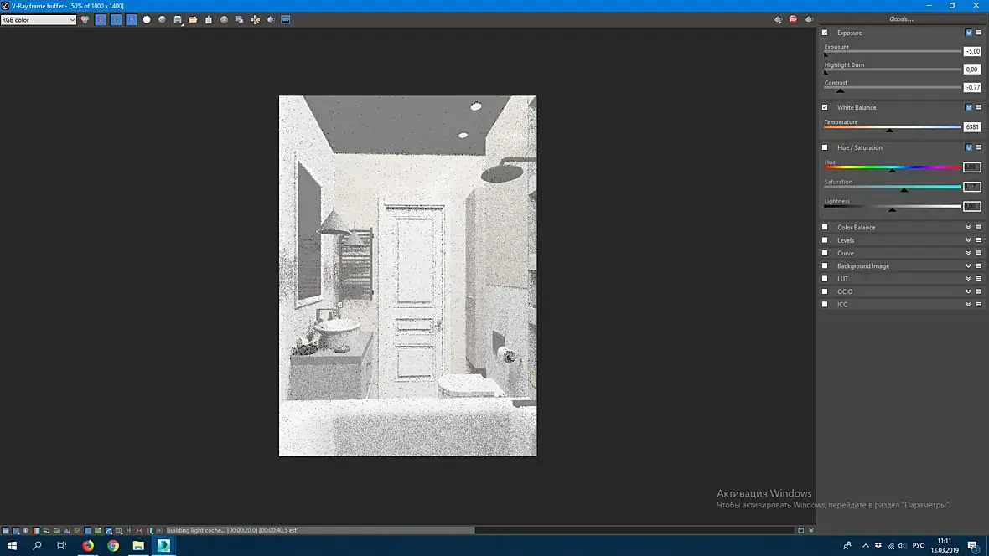Enable the Hue / Saturation checkbox

coord(825,147)
